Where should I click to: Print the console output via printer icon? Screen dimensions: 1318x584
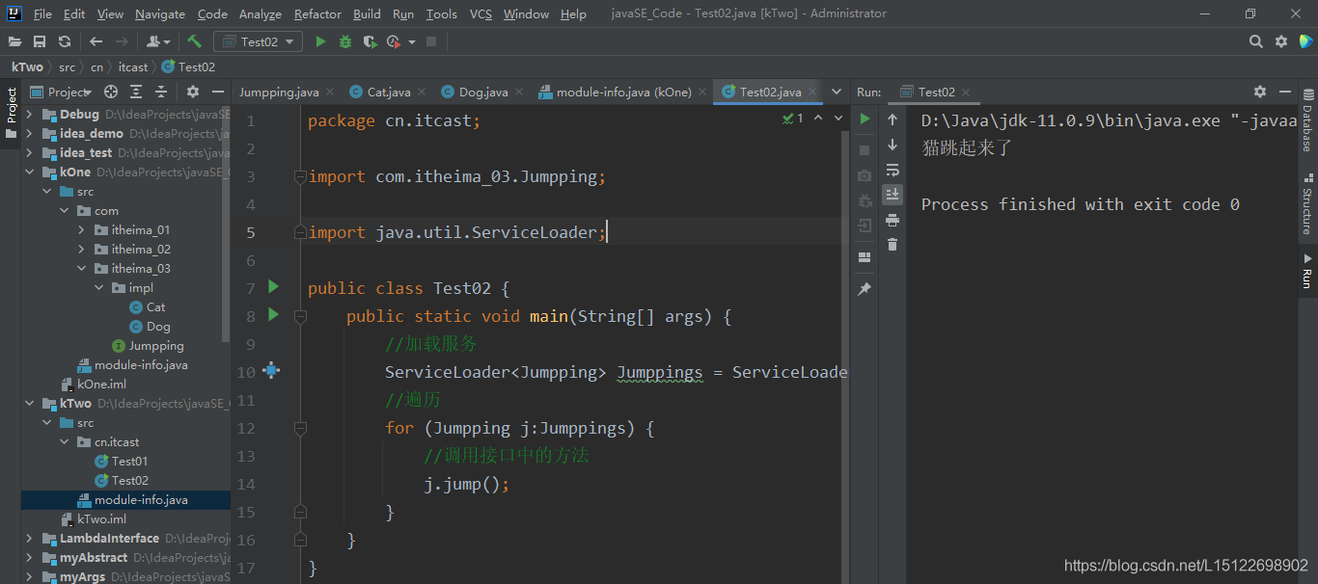(892, 220)
